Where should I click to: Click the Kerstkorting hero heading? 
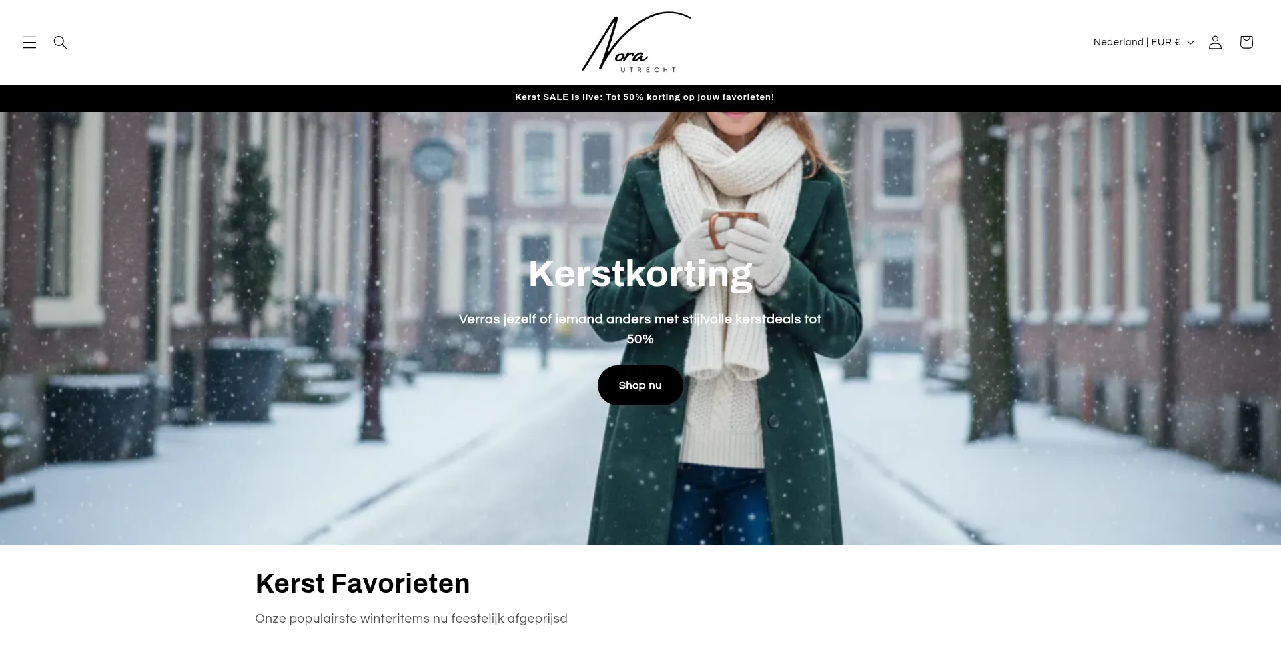[640, 273]
